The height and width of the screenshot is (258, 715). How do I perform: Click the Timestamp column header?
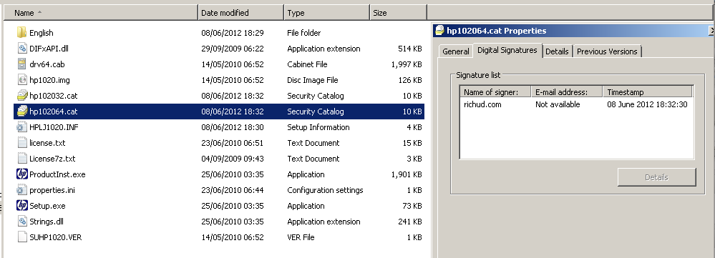[x=648, y=92]
